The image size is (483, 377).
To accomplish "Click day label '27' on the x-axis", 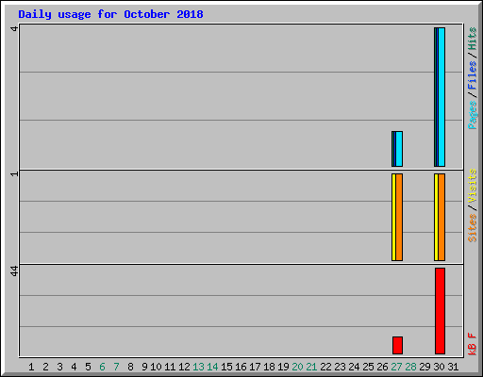I will 396,367.
